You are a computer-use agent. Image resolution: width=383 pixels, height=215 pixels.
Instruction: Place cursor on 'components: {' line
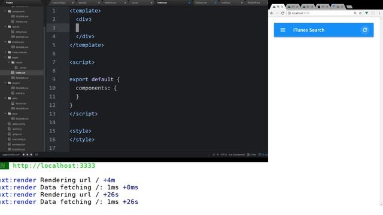96,88
